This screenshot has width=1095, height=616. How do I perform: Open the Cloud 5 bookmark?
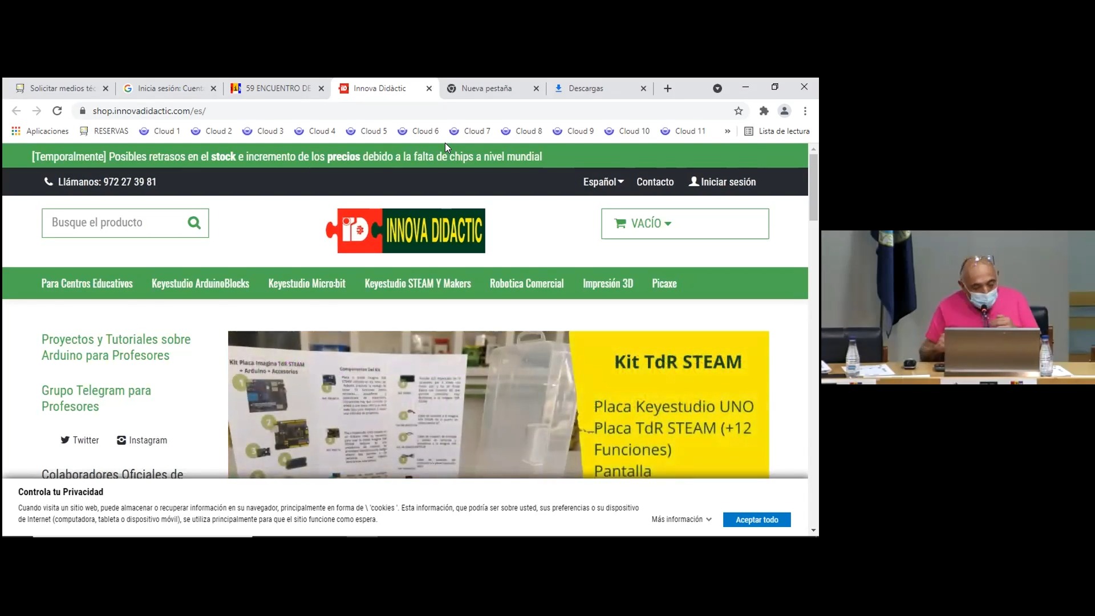366,131
